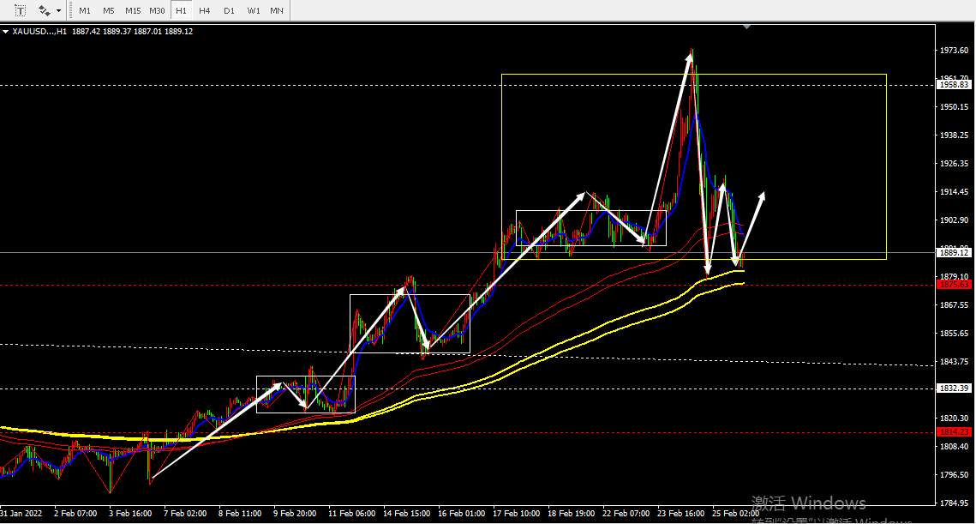Image resolution: width=976 pixels, height=524 pixels.
Task: Click the 23 Feb 16:00 time label
Action: click(681, 514)
